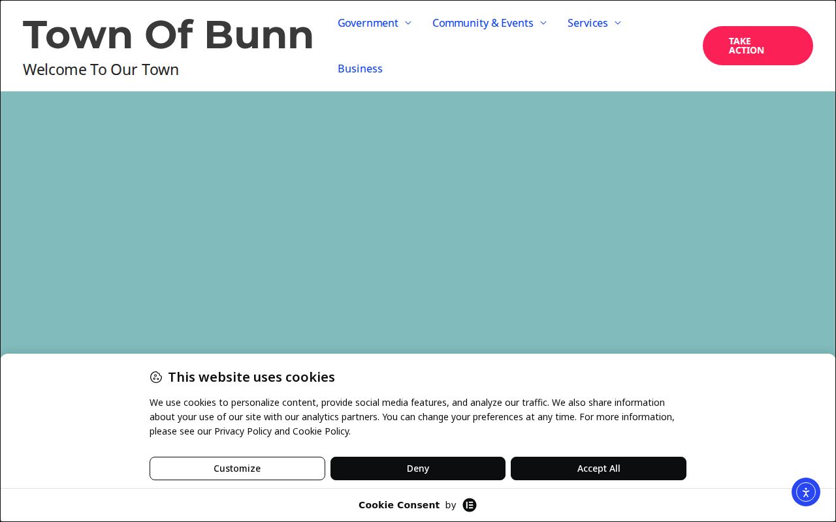Open the Services menu item
The image size is (836, 522).
pos(587,23)
